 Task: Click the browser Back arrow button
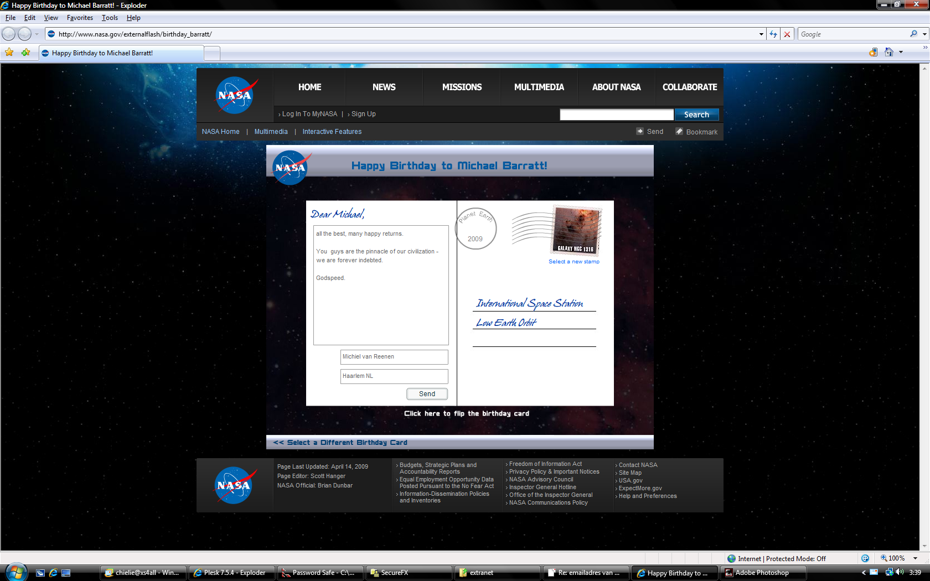pyautogui.click(x=9, y=34)
